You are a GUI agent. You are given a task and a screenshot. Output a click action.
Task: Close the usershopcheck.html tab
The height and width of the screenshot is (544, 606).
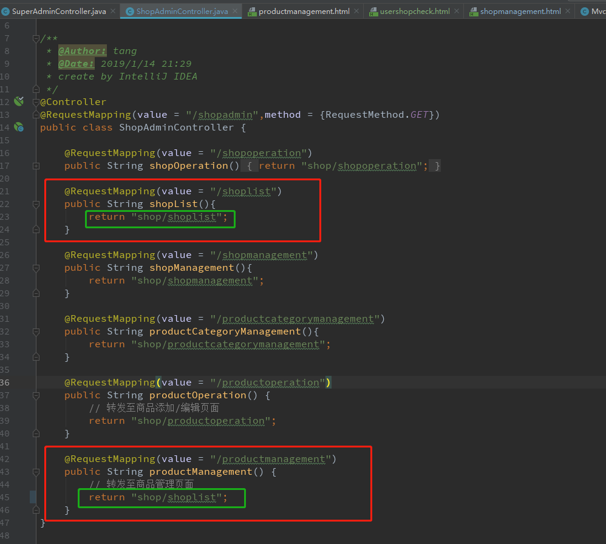(457, 11)
